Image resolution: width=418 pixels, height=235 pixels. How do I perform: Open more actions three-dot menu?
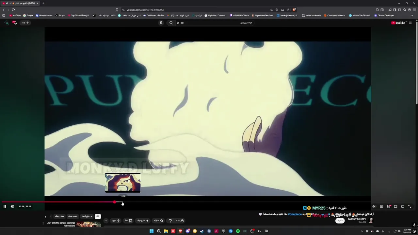click(105, 221)
